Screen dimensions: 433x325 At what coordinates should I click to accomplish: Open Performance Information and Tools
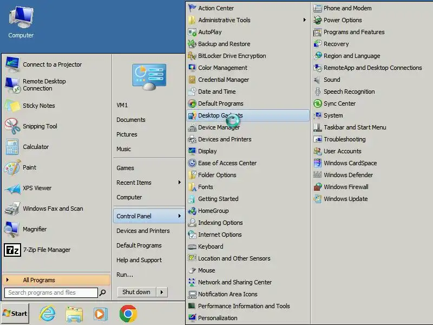pyautogui.click(x=248, y=306)
